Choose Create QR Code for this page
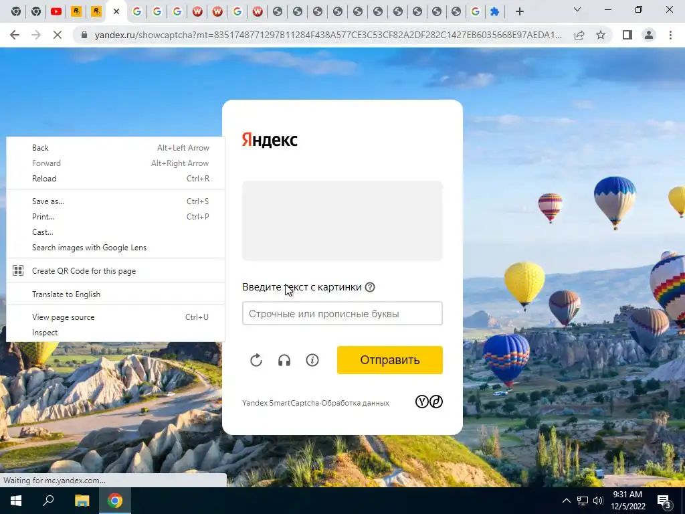Screen dimensions: 685x514 coord(116,271)
